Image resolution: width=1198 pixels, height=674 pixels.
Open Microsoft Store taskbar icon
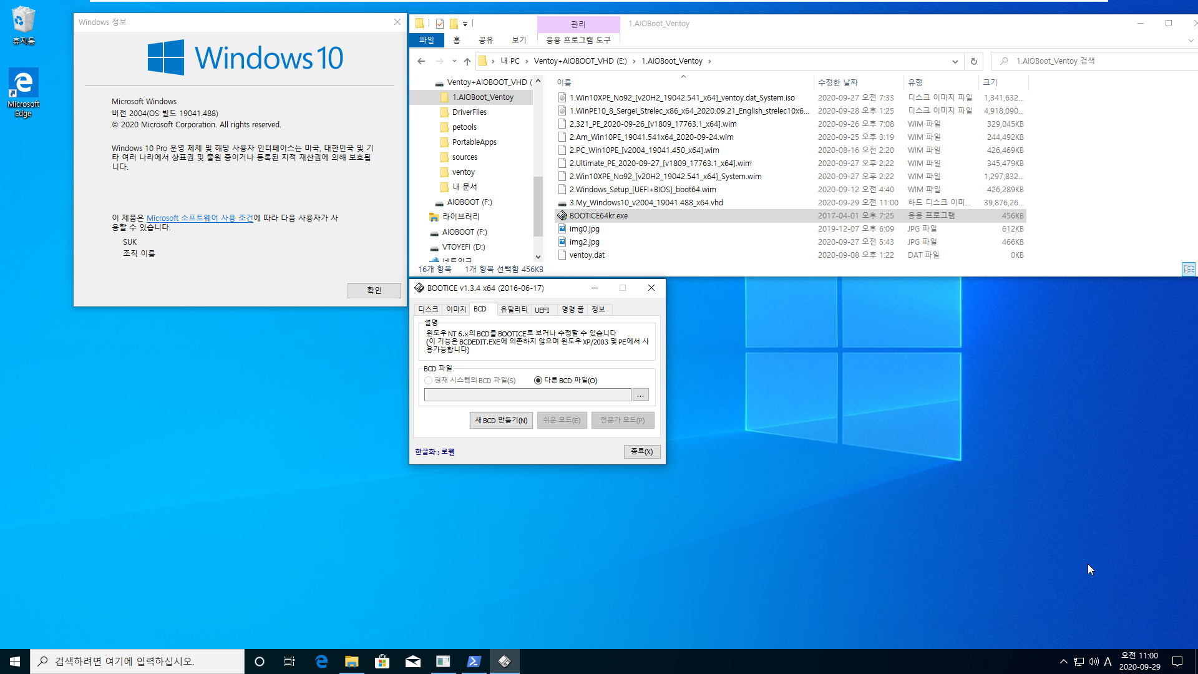coord(382,662)
